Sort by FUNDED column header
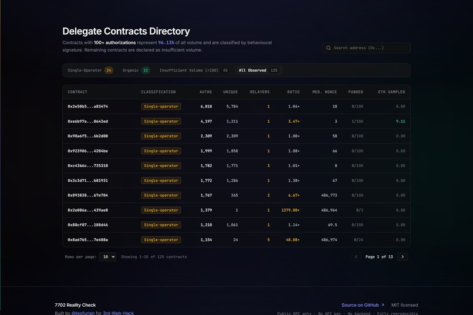Image resolution: width=473 pixels, height=315 pixels. coord(356,92)
